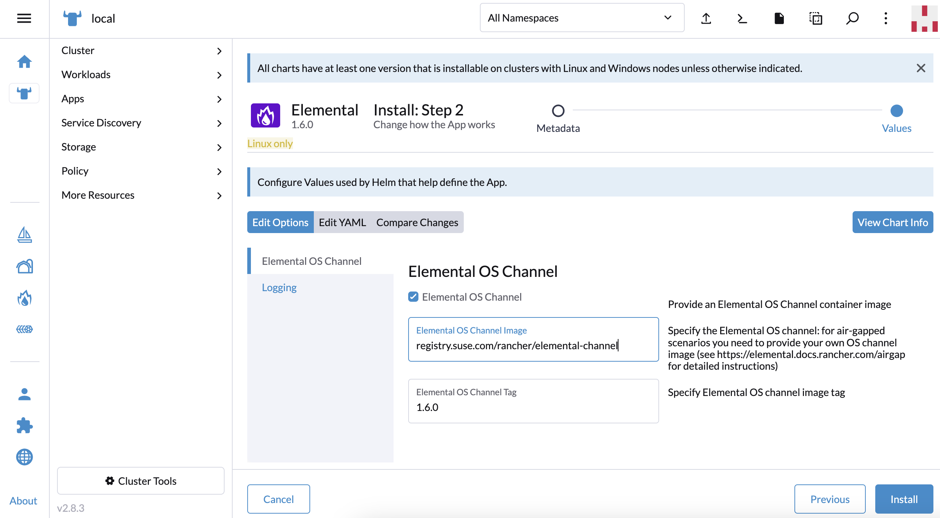Screen dimensions: 940x518
Task: Click the View Chart Info button
Action: 892,222
